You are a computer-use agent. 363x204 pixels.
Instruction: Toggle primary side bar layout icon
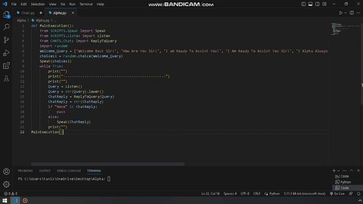303,4
